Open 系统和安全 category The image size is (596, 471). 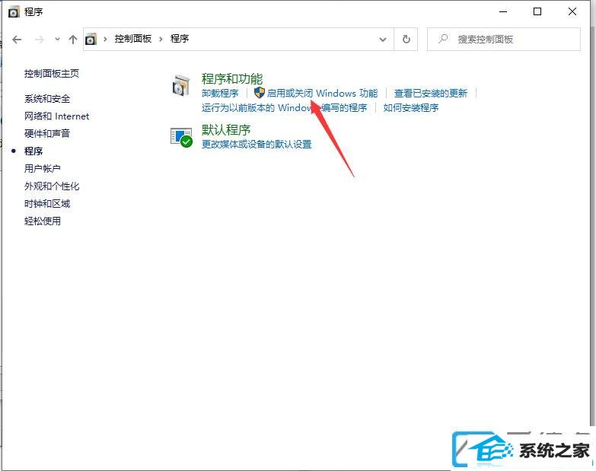point(47,99)
